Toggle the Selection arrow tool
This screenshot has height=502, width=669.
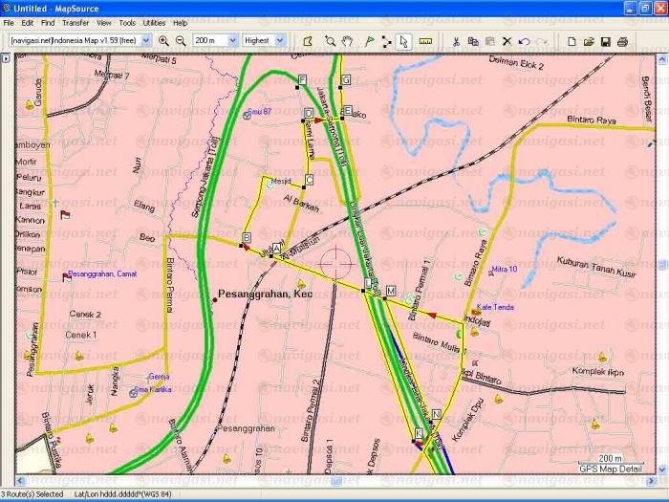click(x=404, y=41)
